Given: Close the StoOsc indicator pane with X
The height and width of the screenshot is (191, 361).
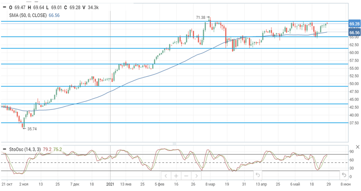Looking at the screenshot, I should click(x=357, y=147).
